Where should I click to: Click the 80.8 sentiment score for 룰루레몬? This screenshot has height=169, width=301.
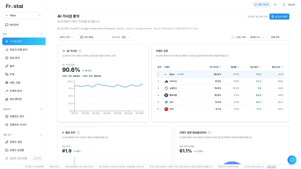click(x=258, y=95)
